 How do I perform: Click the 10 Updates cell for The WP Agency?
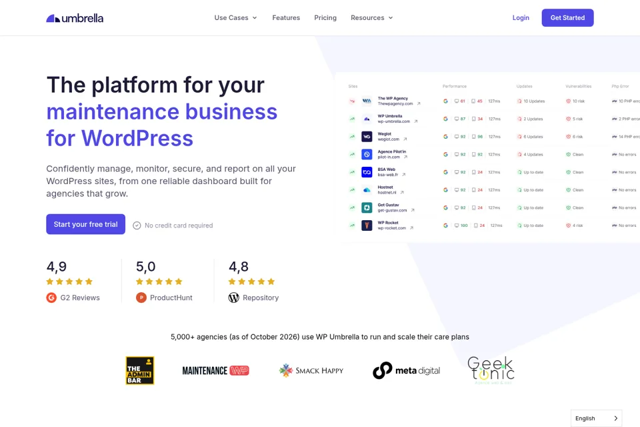tap(531, 101)
